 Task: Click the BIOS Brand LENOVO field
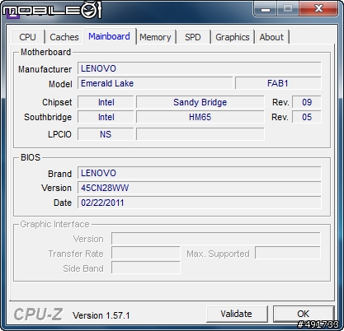coord(200,173)
